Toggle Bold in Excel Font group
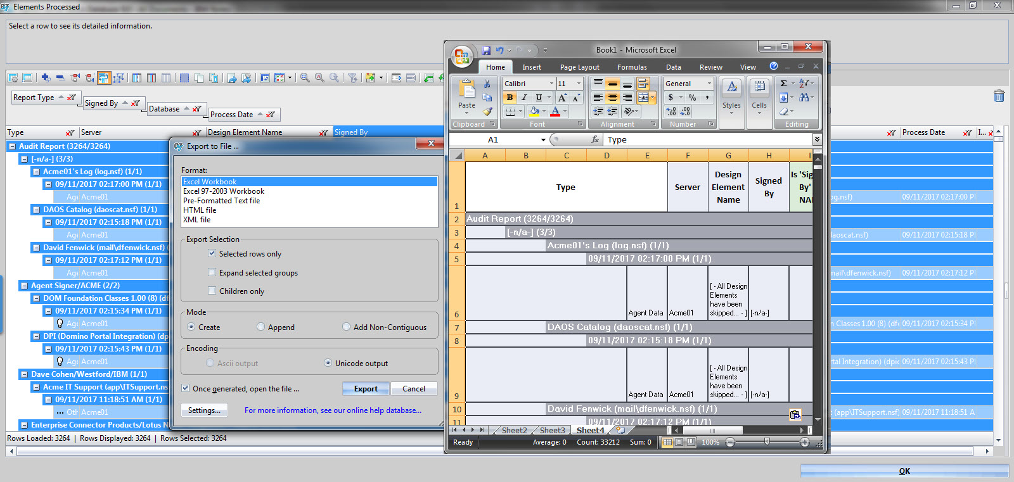1014x482 pixels. click(x=510, y=98)
